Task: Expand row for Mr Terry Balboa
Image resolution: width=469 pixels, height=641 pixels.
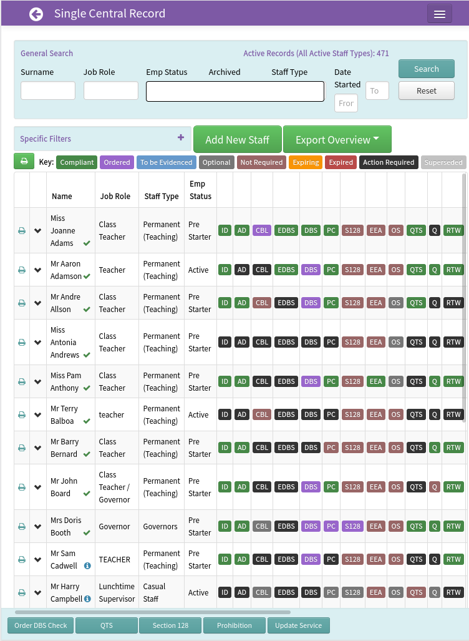Action: point(37,415)
